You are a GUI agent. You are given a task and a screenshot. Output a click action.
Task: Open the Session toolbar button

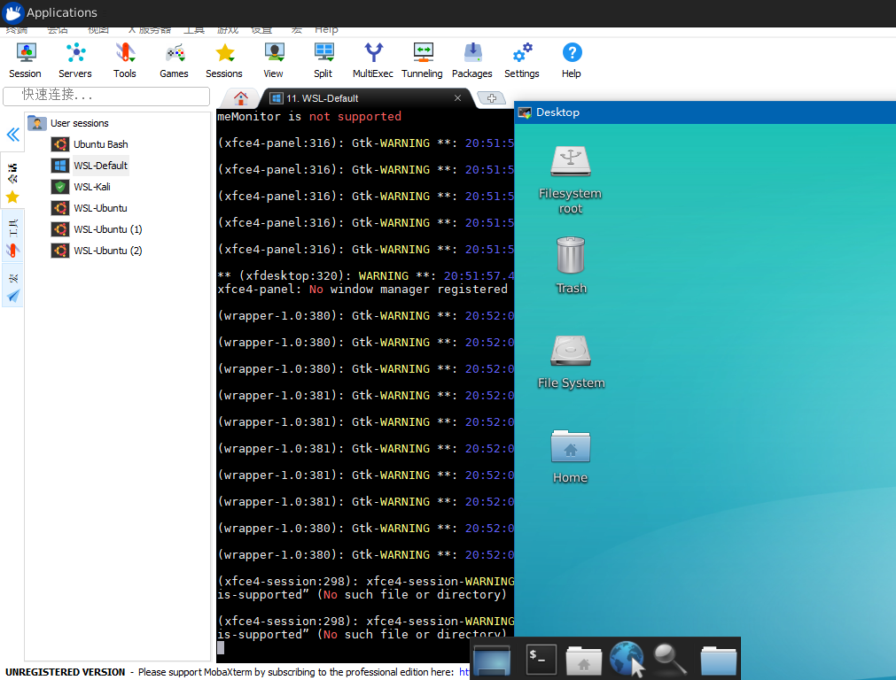[25, 60]
